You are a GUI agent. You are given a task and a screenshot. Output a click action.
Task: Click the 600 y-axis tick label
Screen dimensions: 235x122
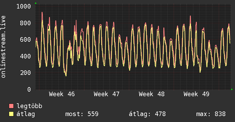[x=25, y=39]
